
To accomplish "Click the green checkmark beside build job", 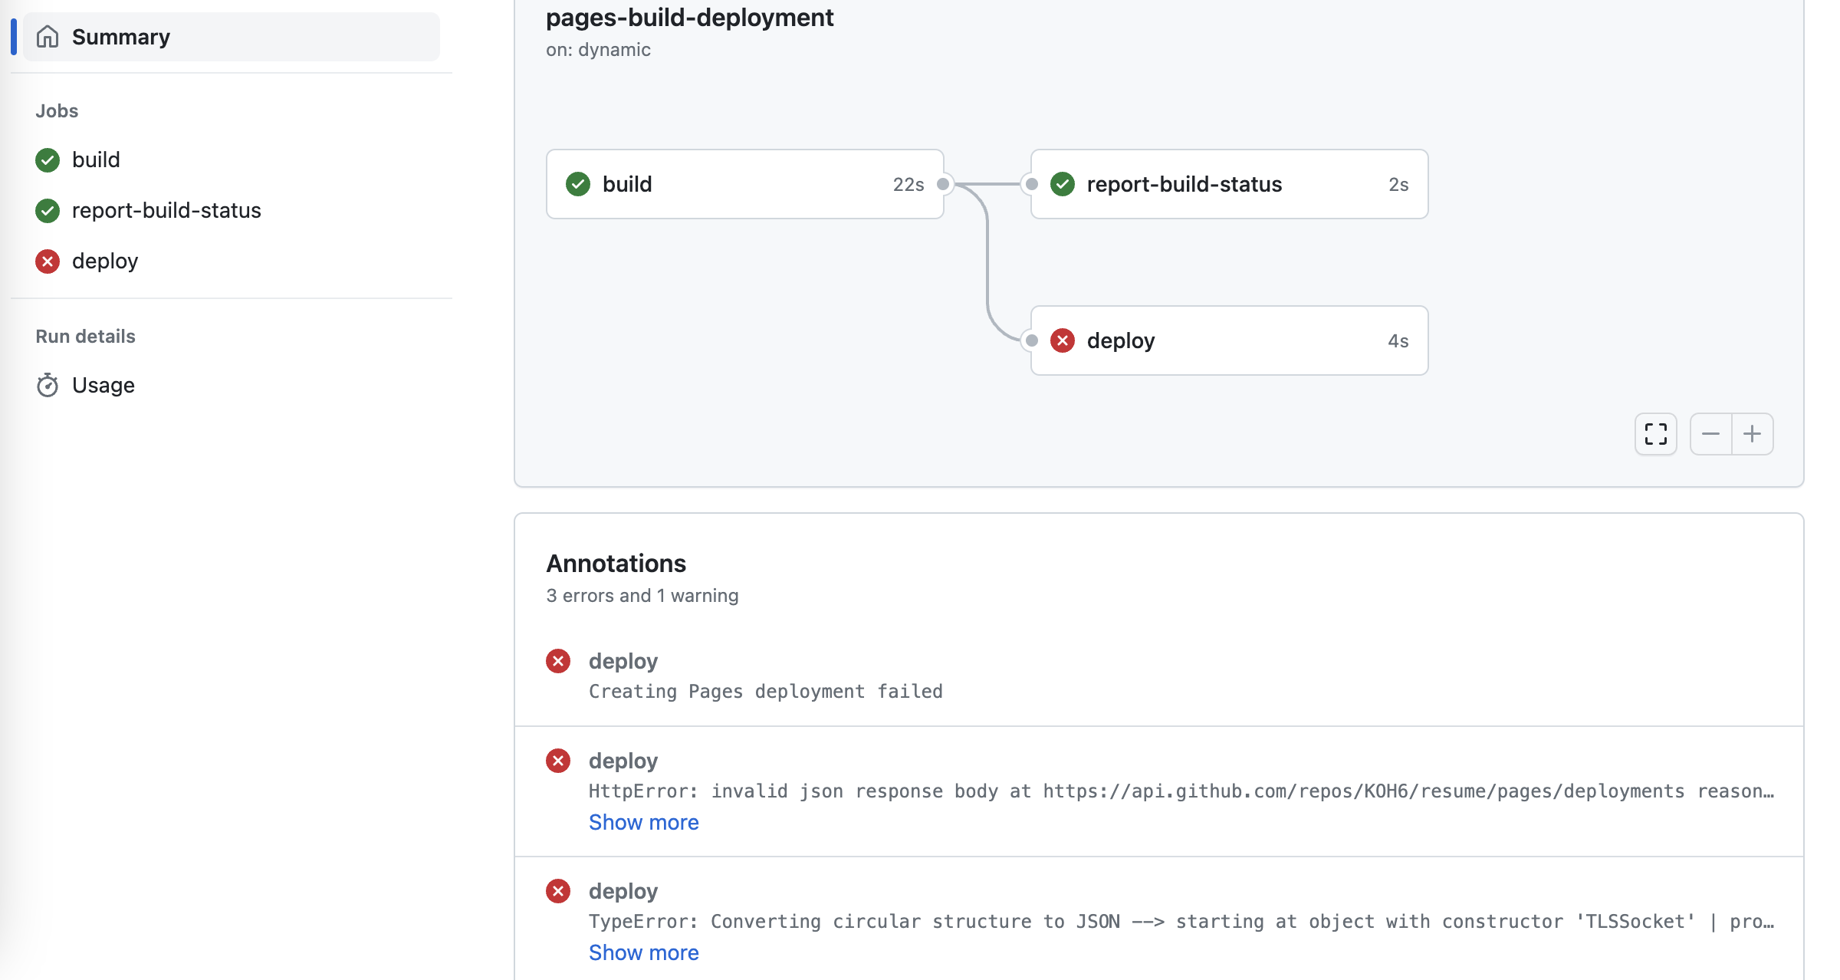I will [47, 160].
